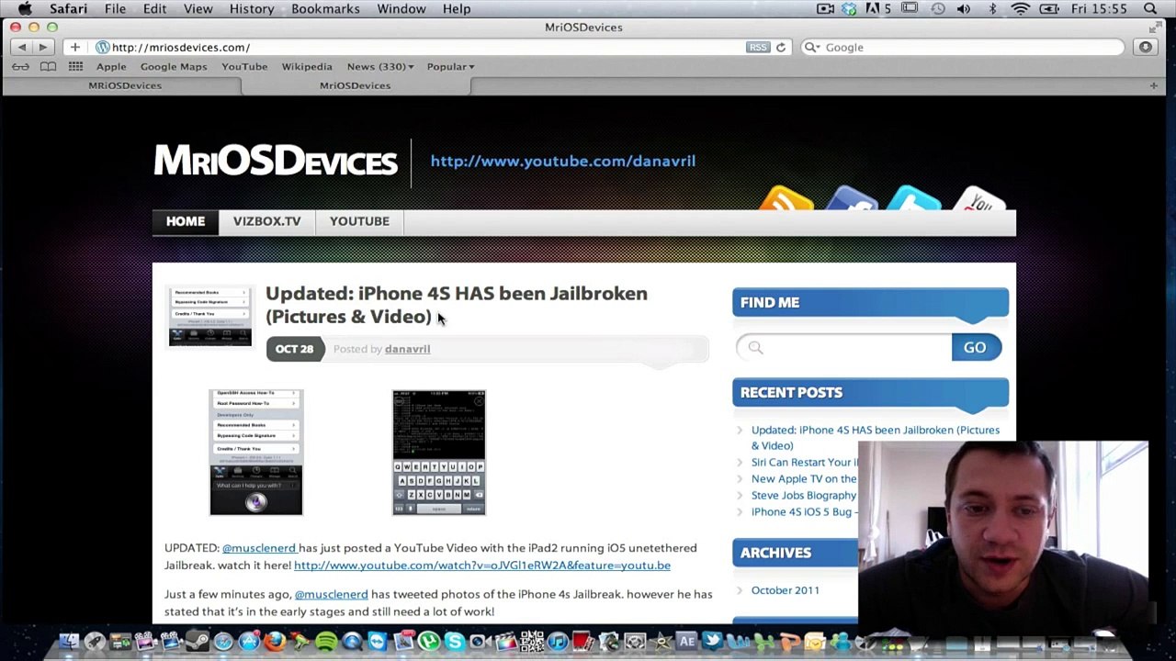Viewport: 1176px width, 661px height.
Task: Launch Spotify from the dock
Action: click(x=326, y=642)
